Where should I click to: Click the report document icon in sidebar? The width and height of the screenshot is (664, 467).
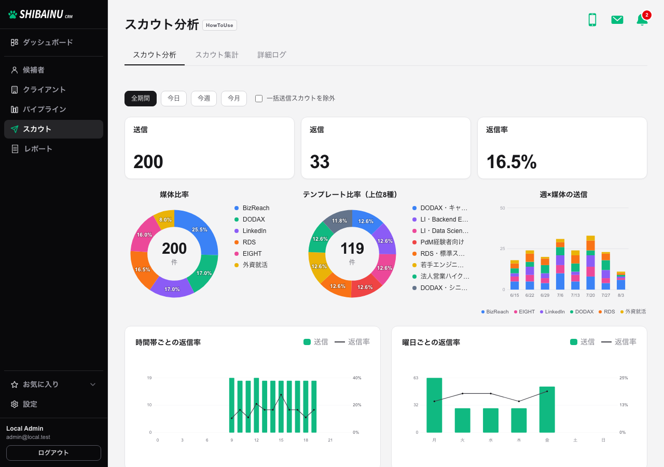[15, 149]
